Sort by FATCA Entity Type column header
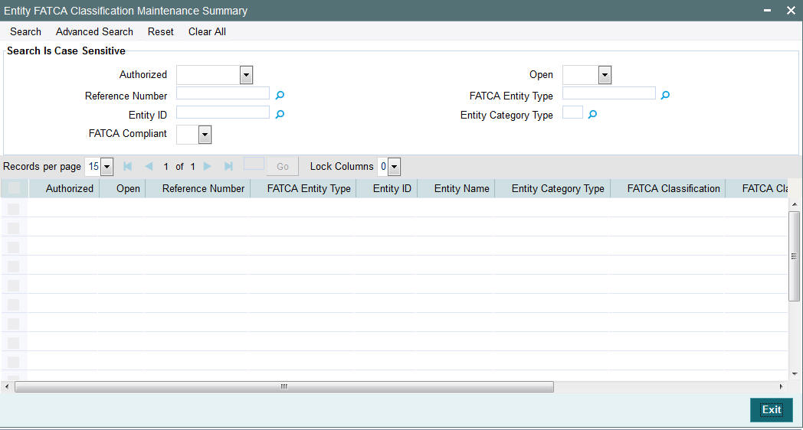 [x=309, y=189]
